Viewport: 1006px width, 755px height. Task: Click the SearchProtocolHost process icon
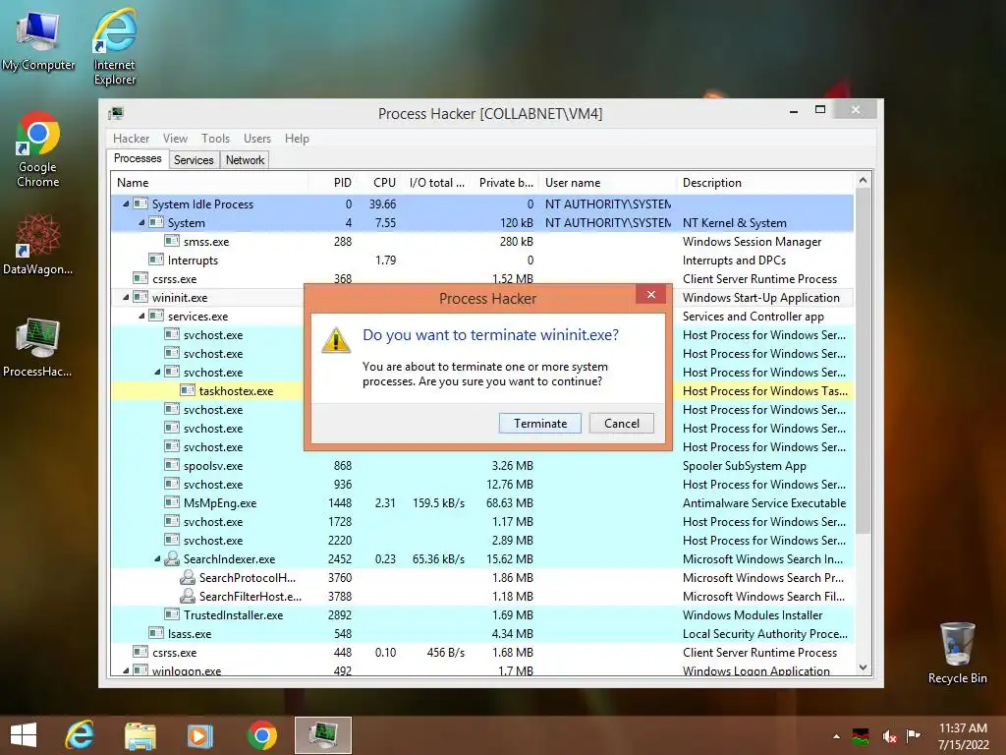(188, 578)
